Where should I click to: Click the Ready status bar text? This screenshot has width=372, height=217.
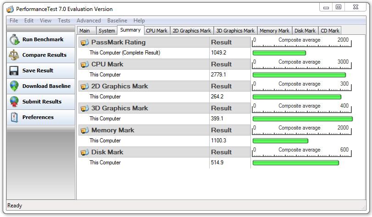[15, 206]
